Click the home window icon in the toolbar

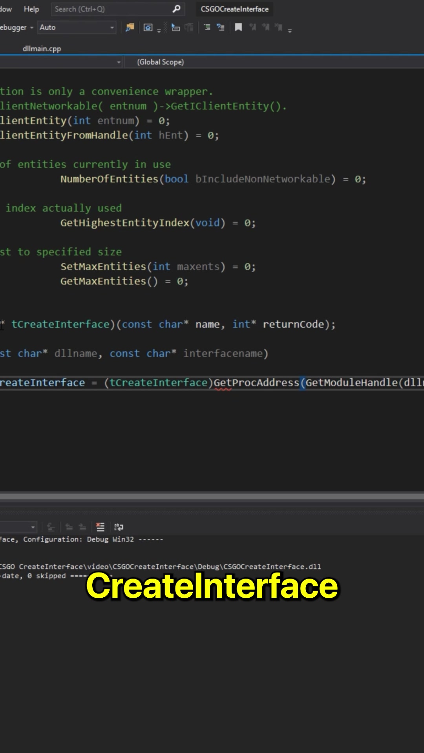click(x=148, y=27)
